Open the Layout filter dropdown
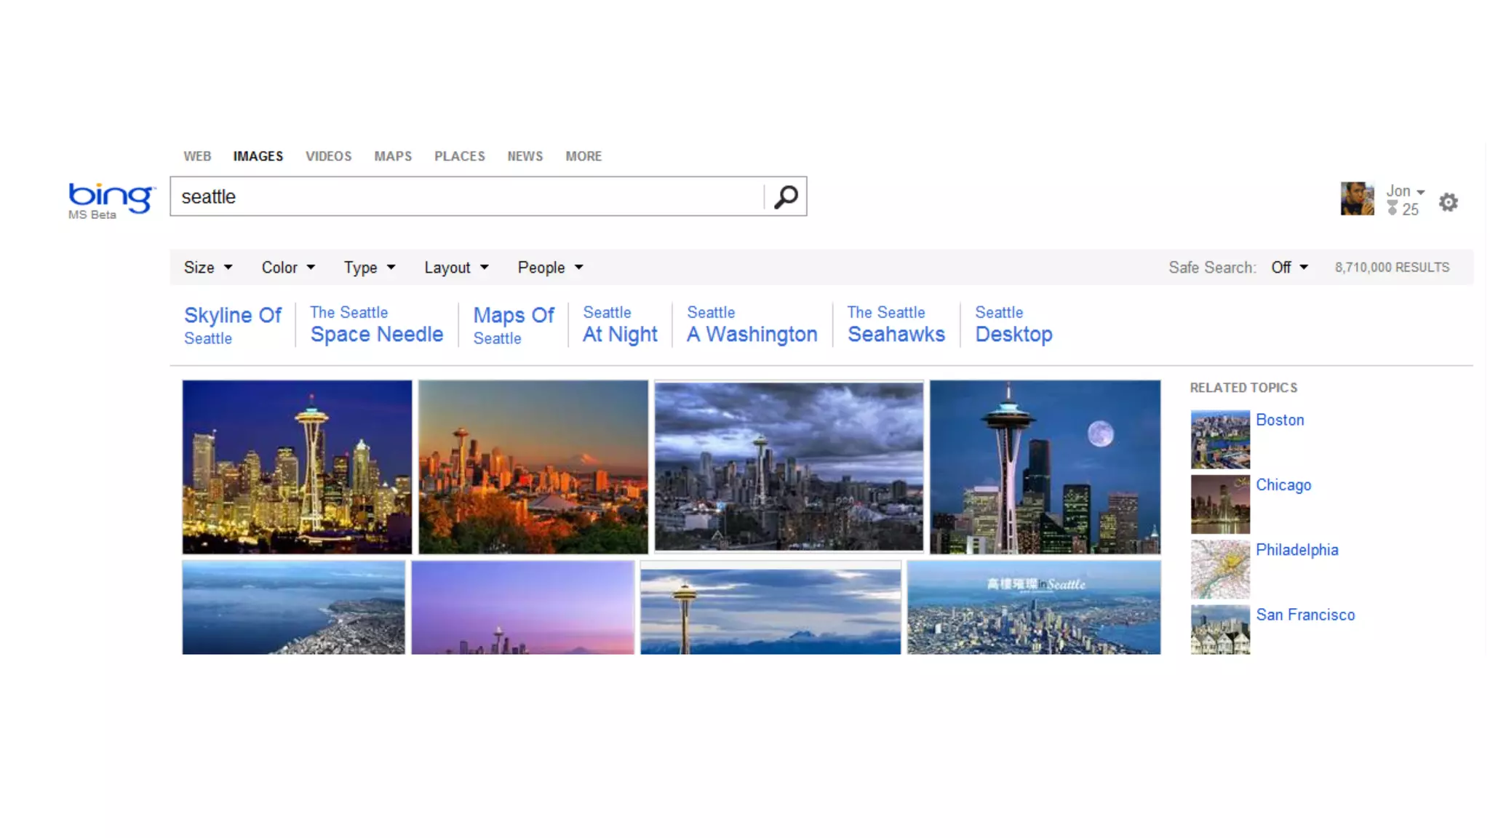The width and height of the screenshot is (1490, 838). tap(456, 268)
